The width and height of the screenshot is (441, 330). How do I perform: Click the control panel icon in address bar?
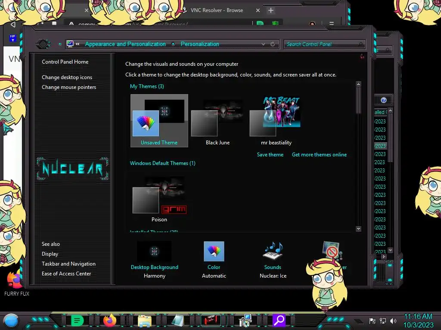coord(70,44)
